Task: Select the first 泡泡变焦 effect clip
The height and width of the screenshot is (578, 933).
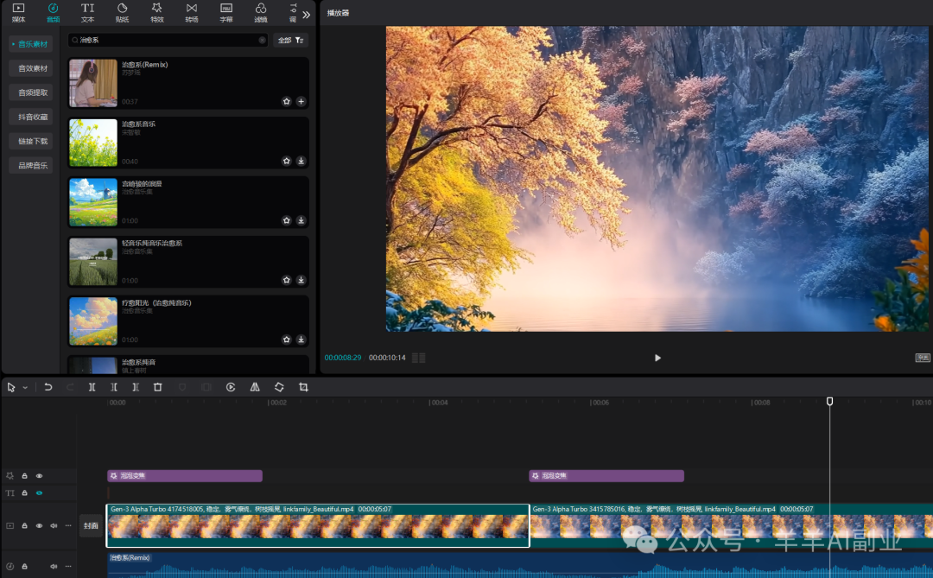Action: [x=185, y=475]
